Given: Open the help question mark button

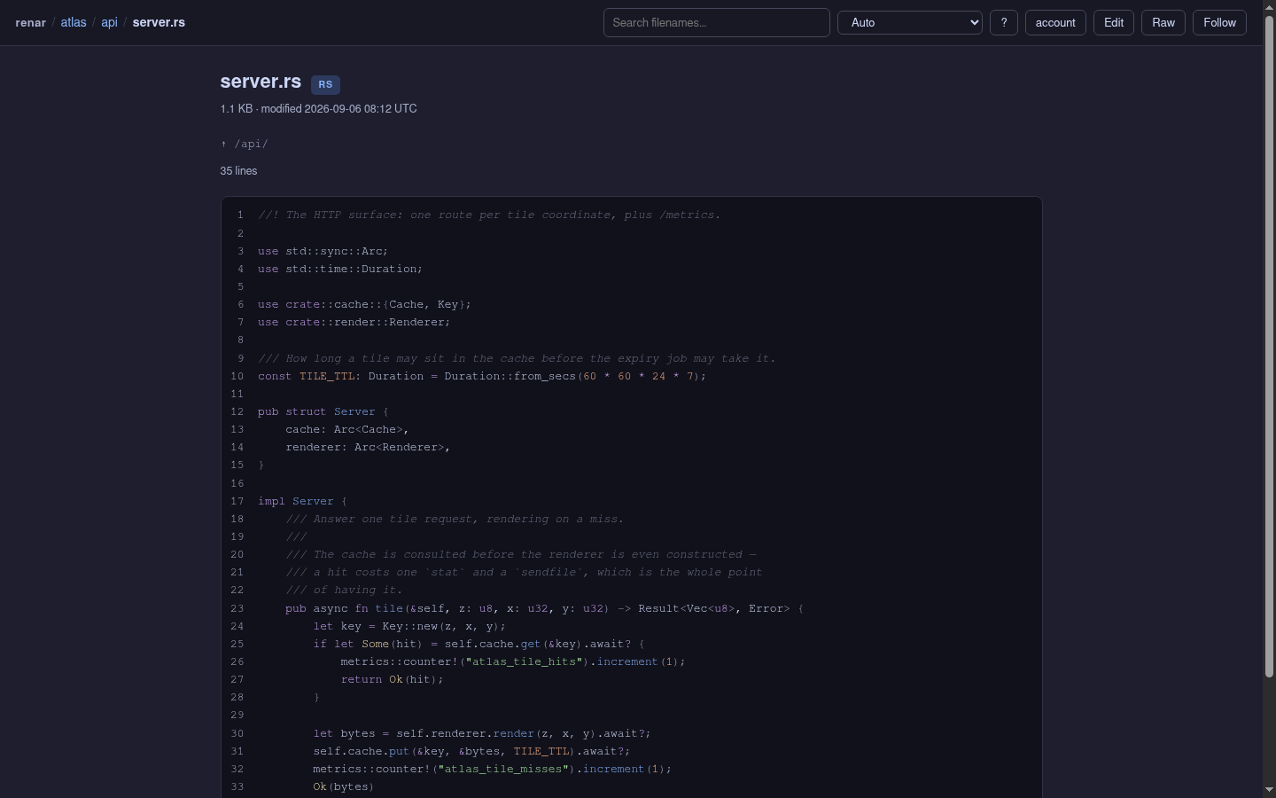Looking at the screenshot, I should tap(1004, 23).
